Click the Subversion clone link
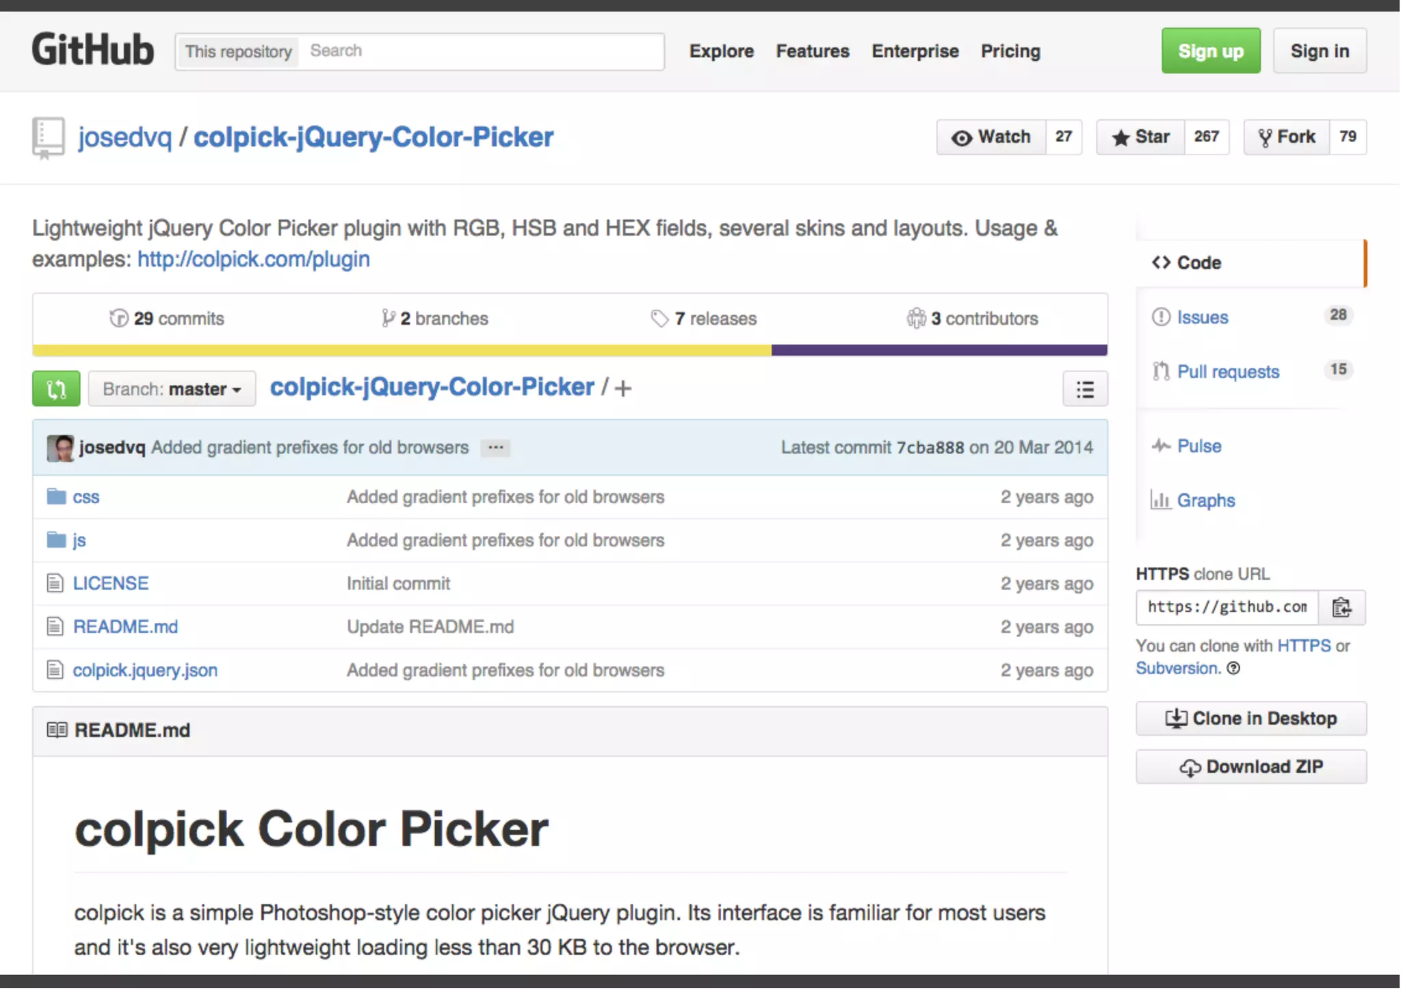Screen dimensions: 1401x990 click(x=1178, y=668)
